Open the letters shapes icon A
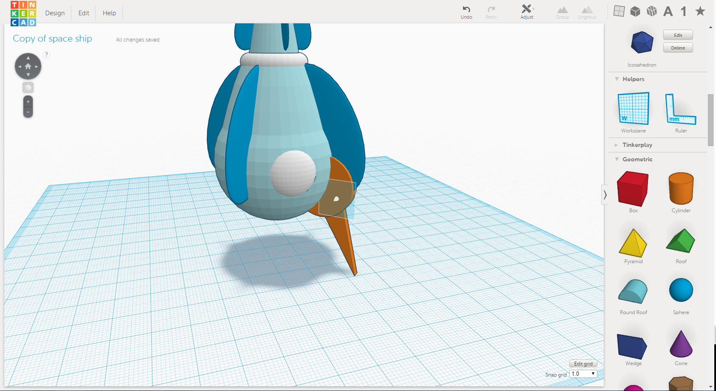Image resolution: width=716 pixels, height=391 pixels. pyautogui.click(x=668, y=11)
